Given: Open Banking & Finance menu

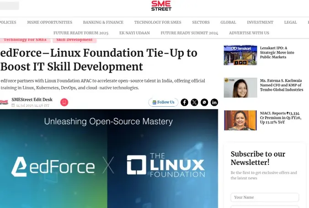Looking at the screenshot, I should 103,22.
